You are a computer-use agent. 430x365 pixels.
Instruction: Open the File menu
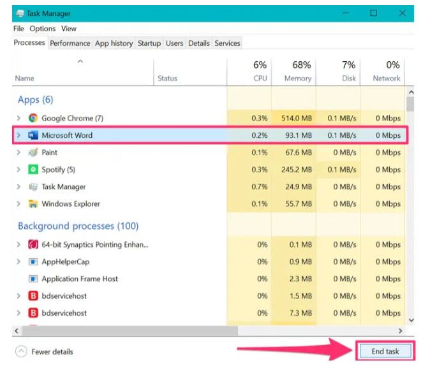pyautogui.click(x=19, y=29)
